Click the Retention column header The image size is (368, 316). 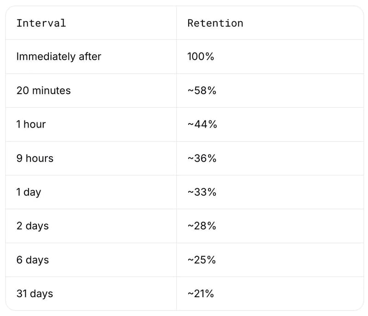pyautogui.click(x=215, y=23)
